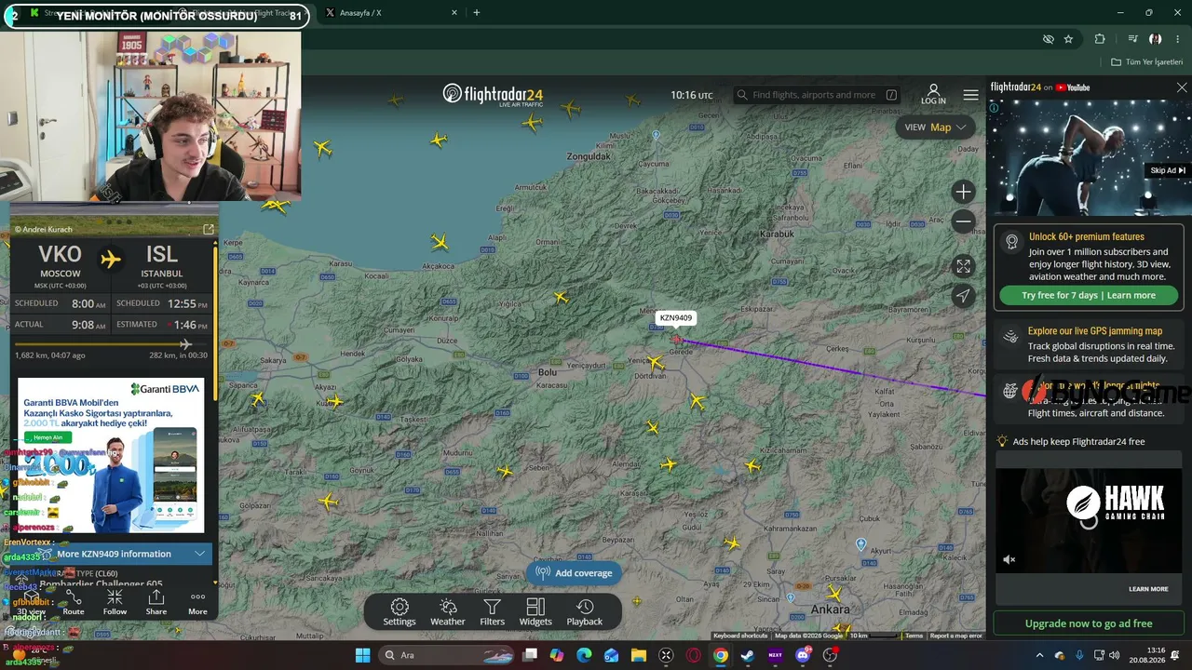1192x670 pixels.
Task: Open the Windows Start menu
Action: (363, 655)
